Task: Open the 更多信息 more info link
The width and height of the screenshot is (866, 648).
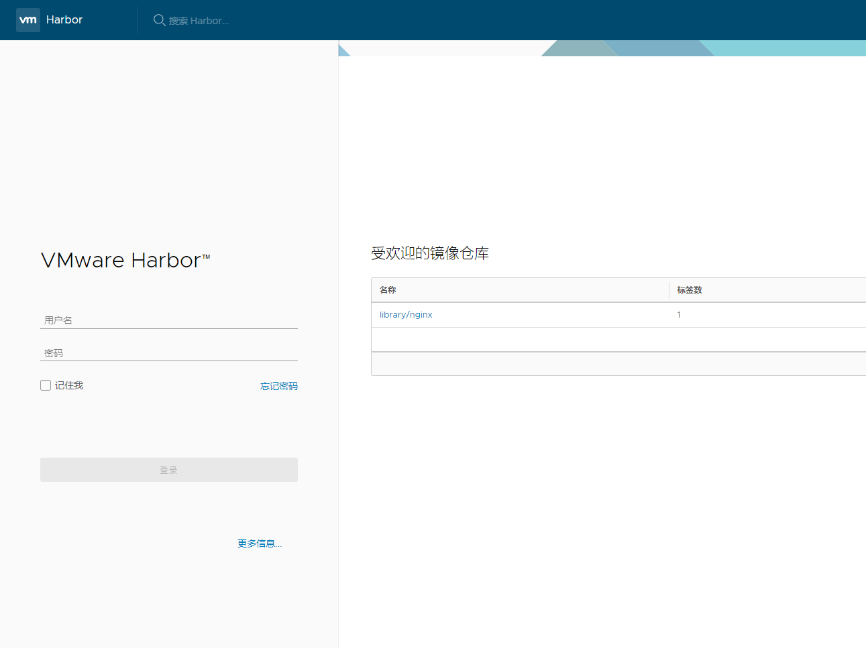Action: (x=260, y=543)
